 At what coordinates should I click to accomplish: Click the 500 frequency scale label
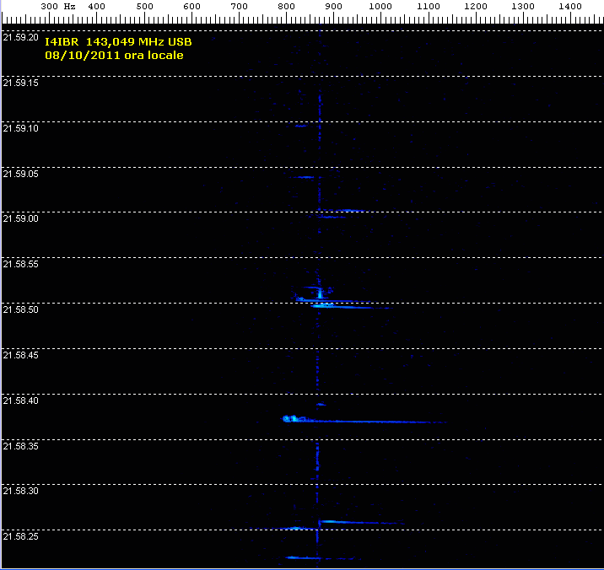point(144,7)
